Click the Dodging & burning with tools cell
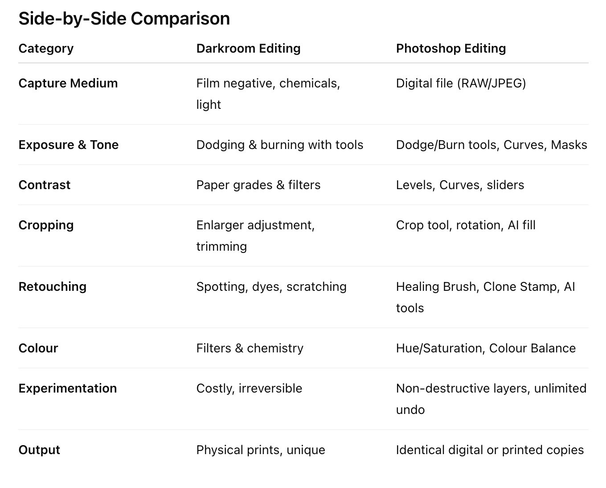The height and width of the screenshot is (488, 606). (x=279, y=145)
